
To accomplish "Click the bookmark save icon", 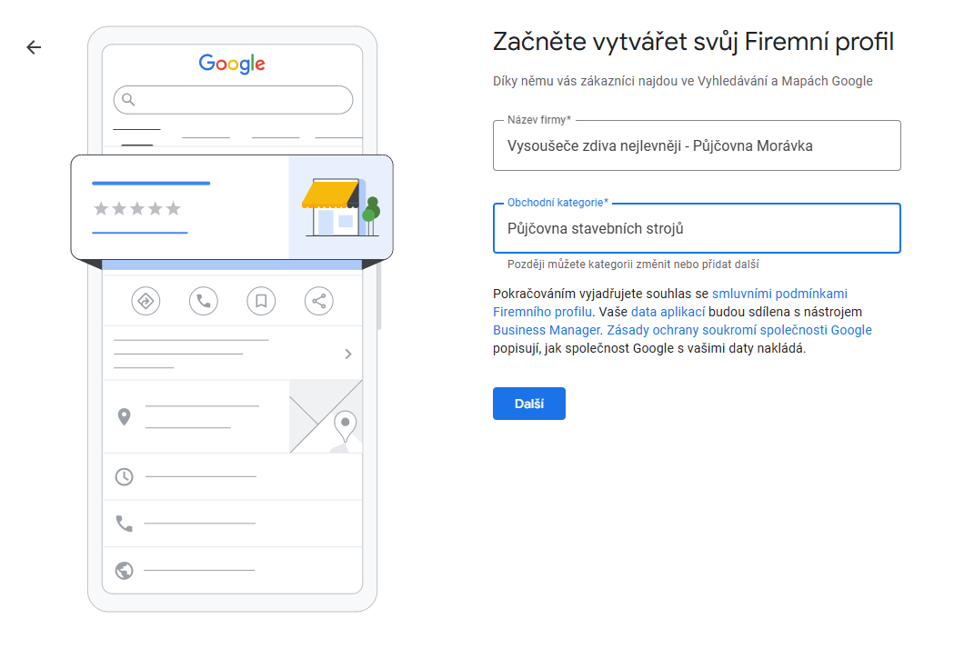I will (x=261, y=301).
